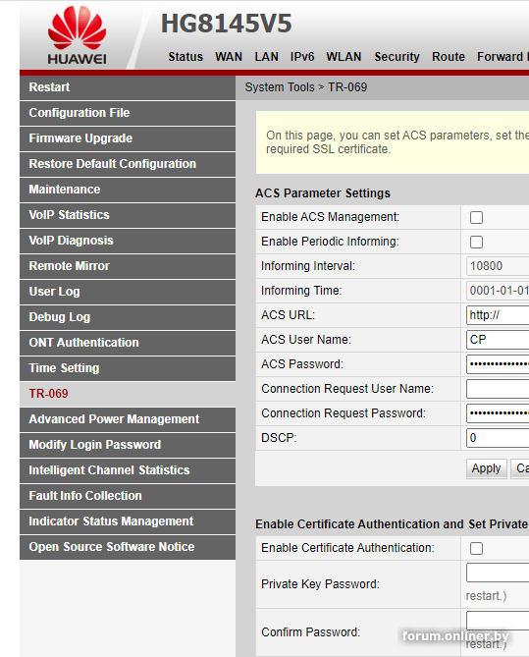This screenshot has height=657, width=529.
Task: Open VoIP Statistics page
Action: click(128, 215)
